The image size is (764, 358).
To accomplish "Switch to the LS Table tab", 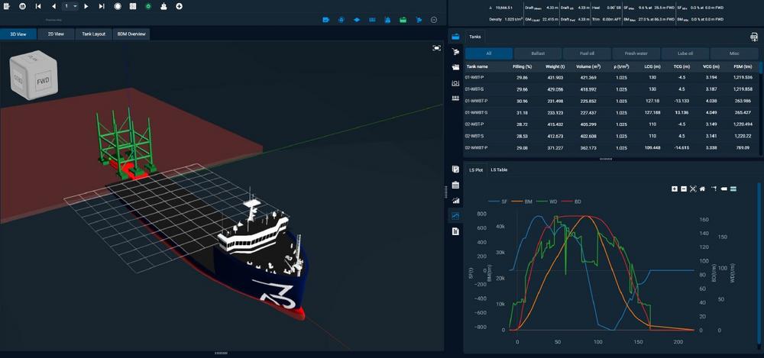I will point(499,169).
